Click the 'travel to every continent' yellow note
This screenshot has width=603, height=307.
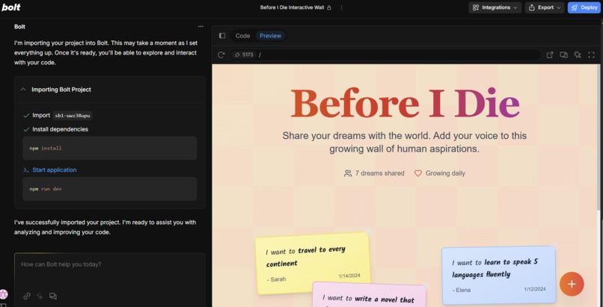313,263
